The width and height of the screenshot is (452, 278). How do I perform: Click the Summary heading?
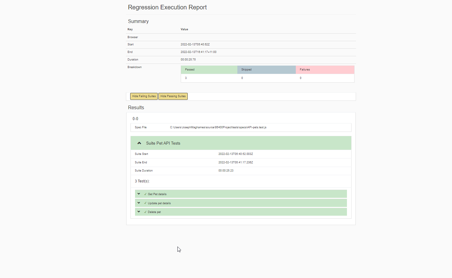(138, 21)
